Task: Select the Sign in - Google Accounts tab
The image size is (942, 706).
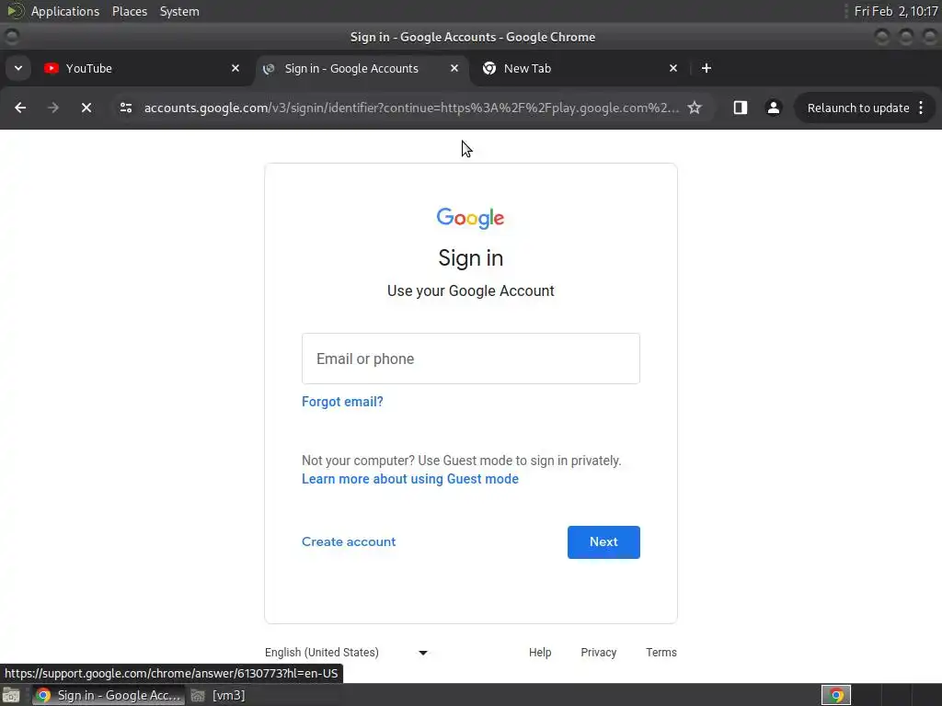Action: pyautogui.click(x=362, y=68)
